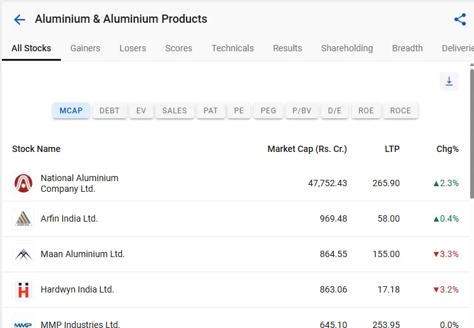Open the Scores tab
The image size is (474, 328).
[179, 48]
